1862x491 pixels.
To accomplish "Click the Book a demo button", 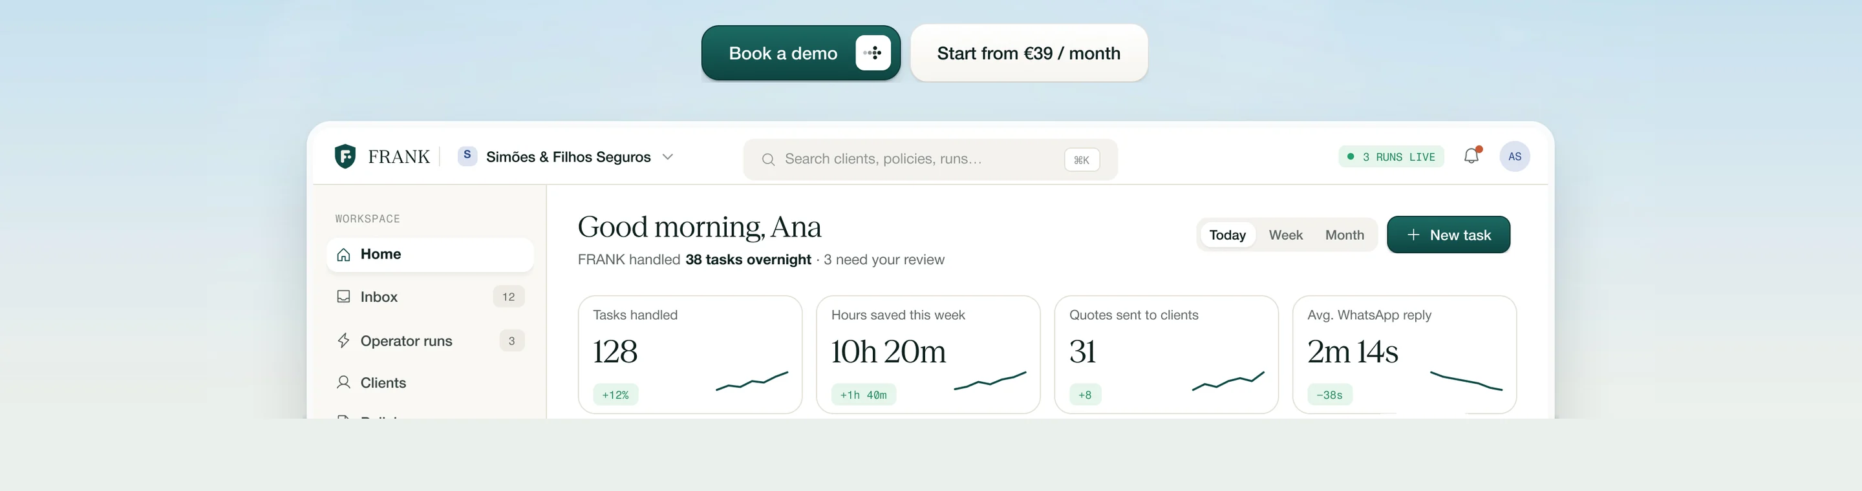I will click(x=801, y=53).
